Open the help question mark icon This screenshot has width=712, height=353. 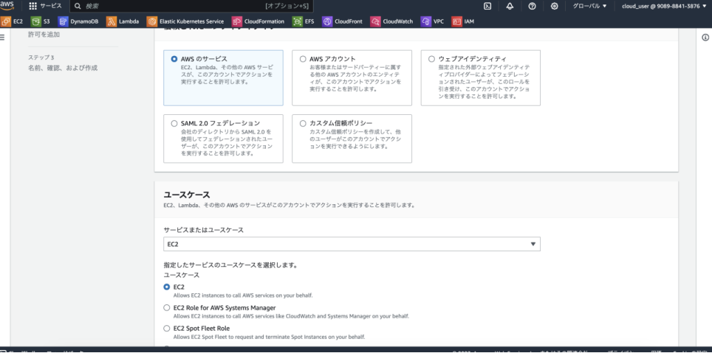(x=533, y=6)
